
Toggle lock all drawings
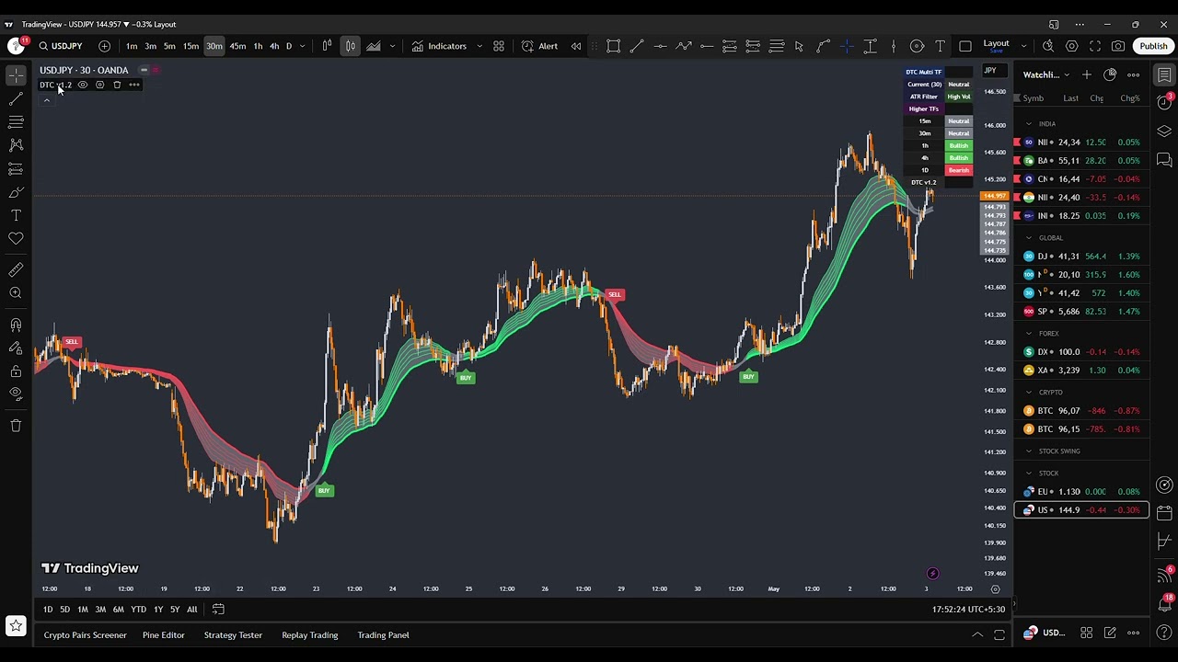click(x=16, y=371)
